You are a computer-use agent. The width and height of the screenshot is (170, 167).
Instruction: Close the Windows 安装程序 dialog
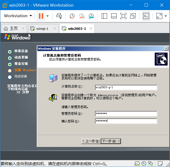pyautogui.click(x=166, y=49)
